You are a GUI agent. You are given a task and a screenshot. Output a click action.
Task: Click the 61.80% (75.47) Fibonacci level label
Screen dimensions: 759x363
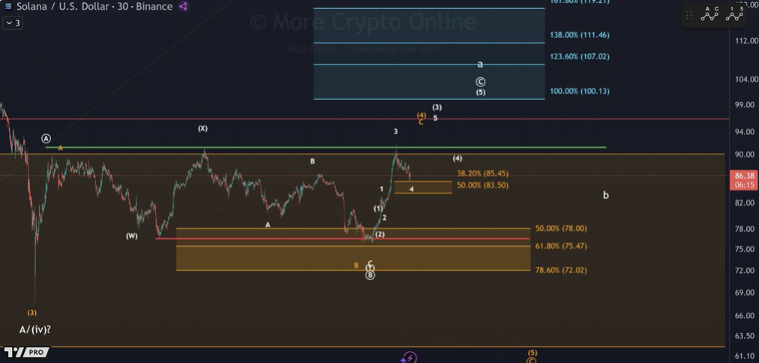[560, 246]
